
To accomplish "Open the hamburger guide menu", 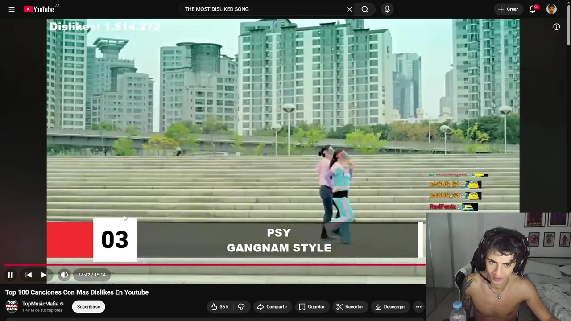I will (12, 9).
